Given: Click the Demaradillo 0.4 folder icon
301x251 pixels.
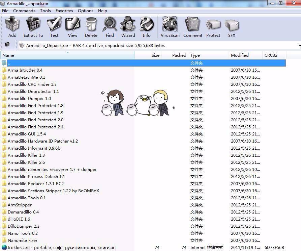Looking at the screenshot, I should coord(4,212).
